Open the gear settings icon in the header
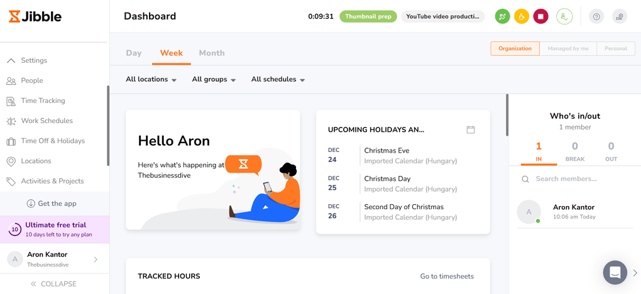The image size is (641, 294). click(620, 16)
